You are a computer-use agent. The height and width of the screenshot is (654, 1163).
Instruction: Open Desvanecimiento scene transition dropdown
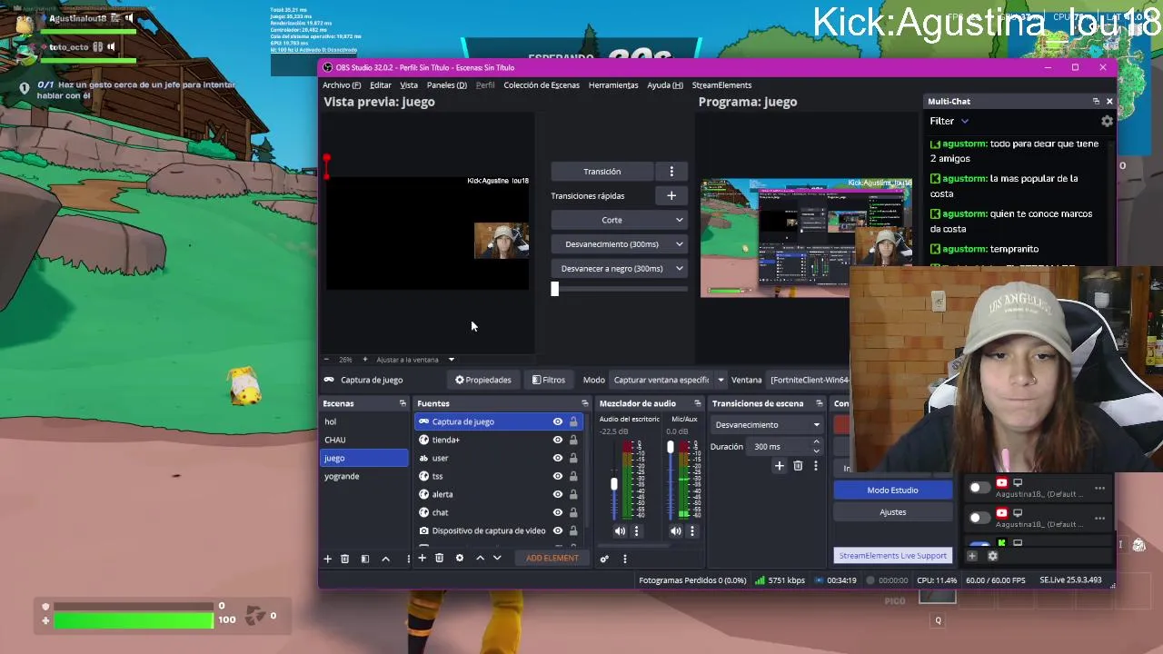(x=767, y=425)
